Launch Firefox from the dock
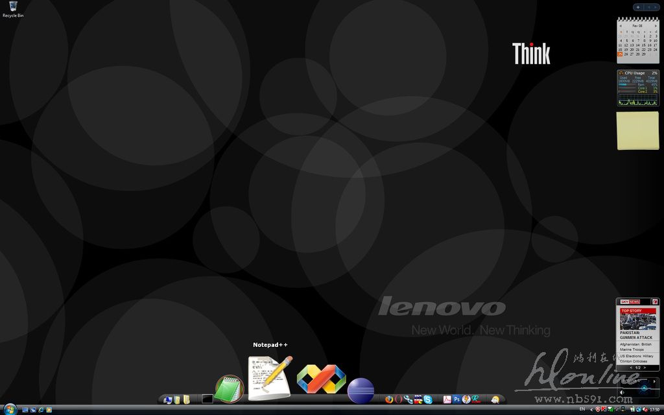The image size is (664, 415). coord(389,399)
